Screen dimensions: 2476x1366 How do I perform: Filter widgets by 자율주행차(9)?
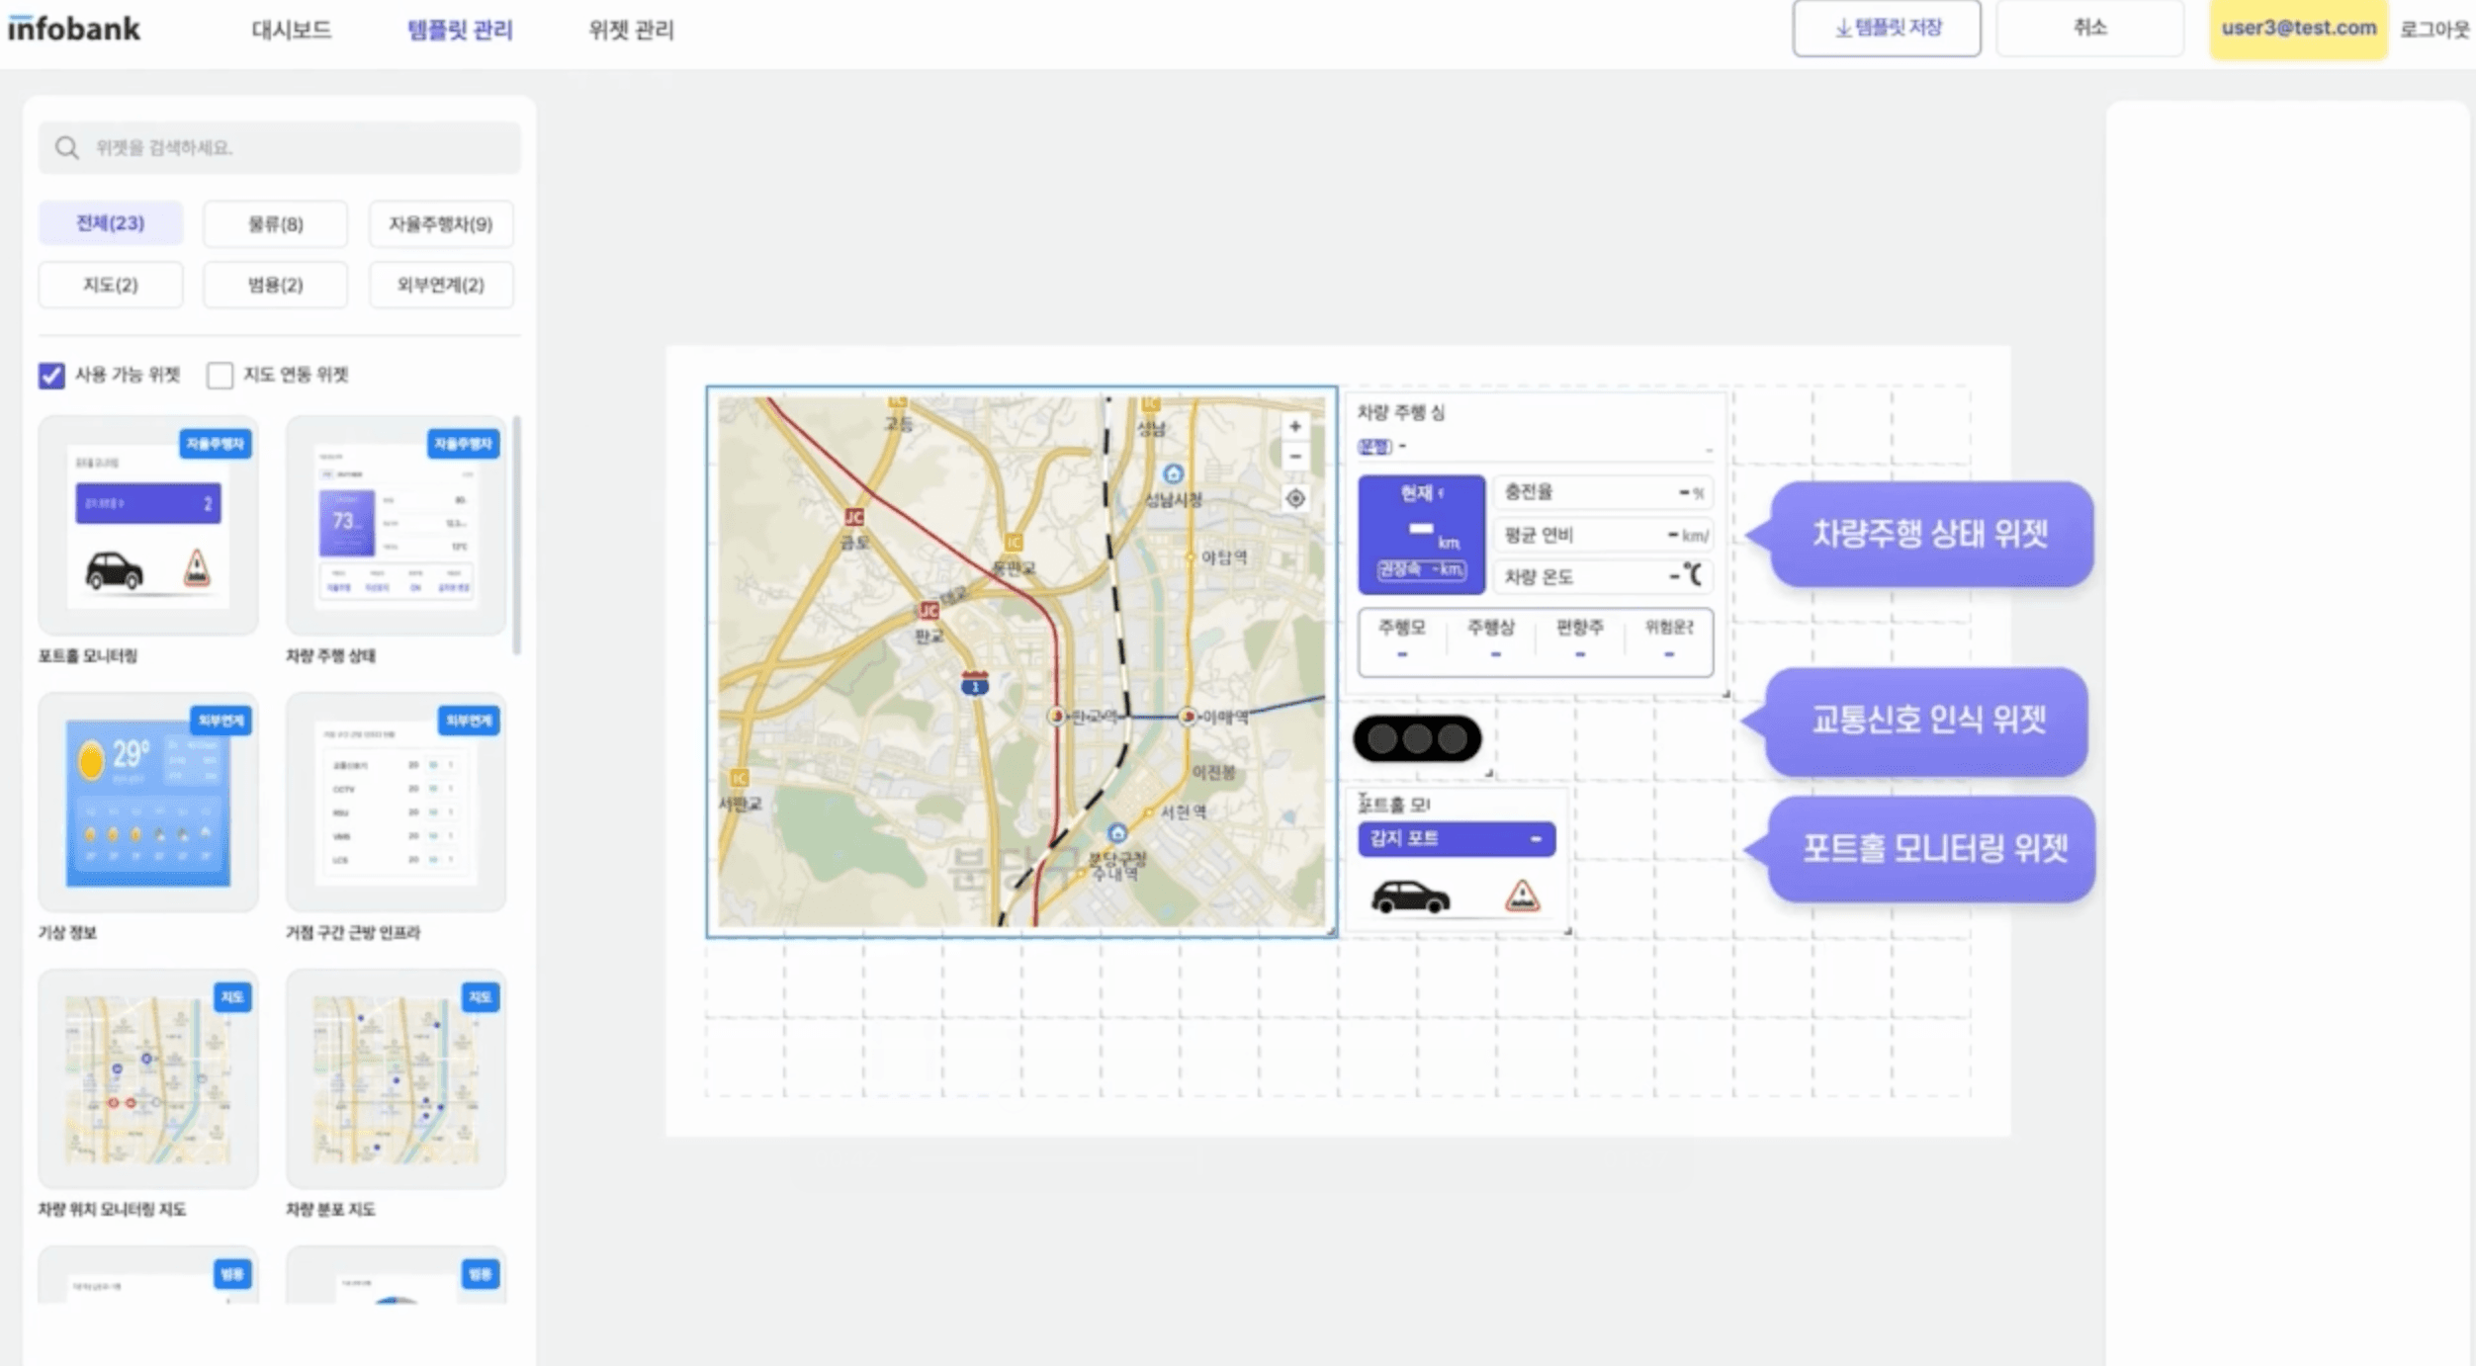pos(440,224)
